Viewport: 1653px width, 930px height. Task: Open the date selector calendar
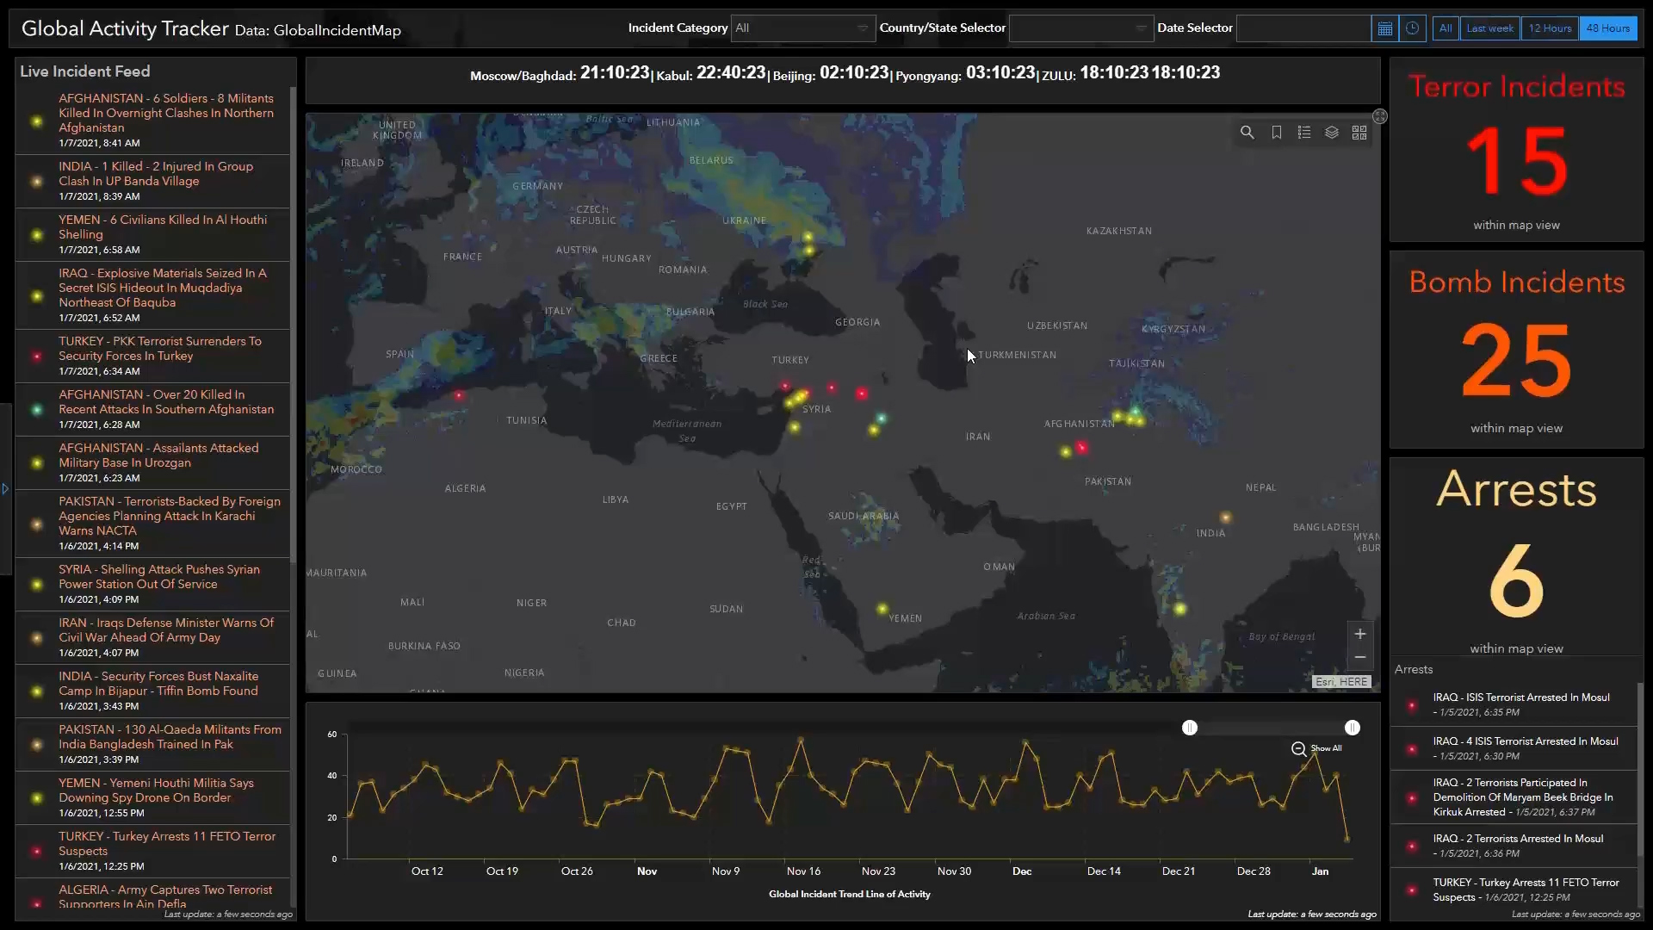point(1384,28)
